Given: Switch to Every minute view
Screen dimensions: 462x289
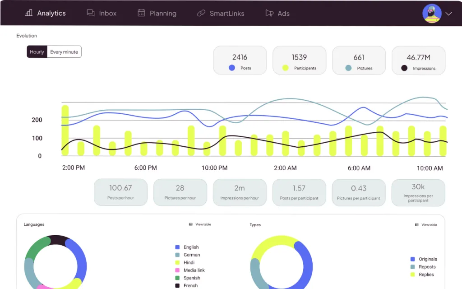Looking at the screenshot, I should (x=64, y=52).
